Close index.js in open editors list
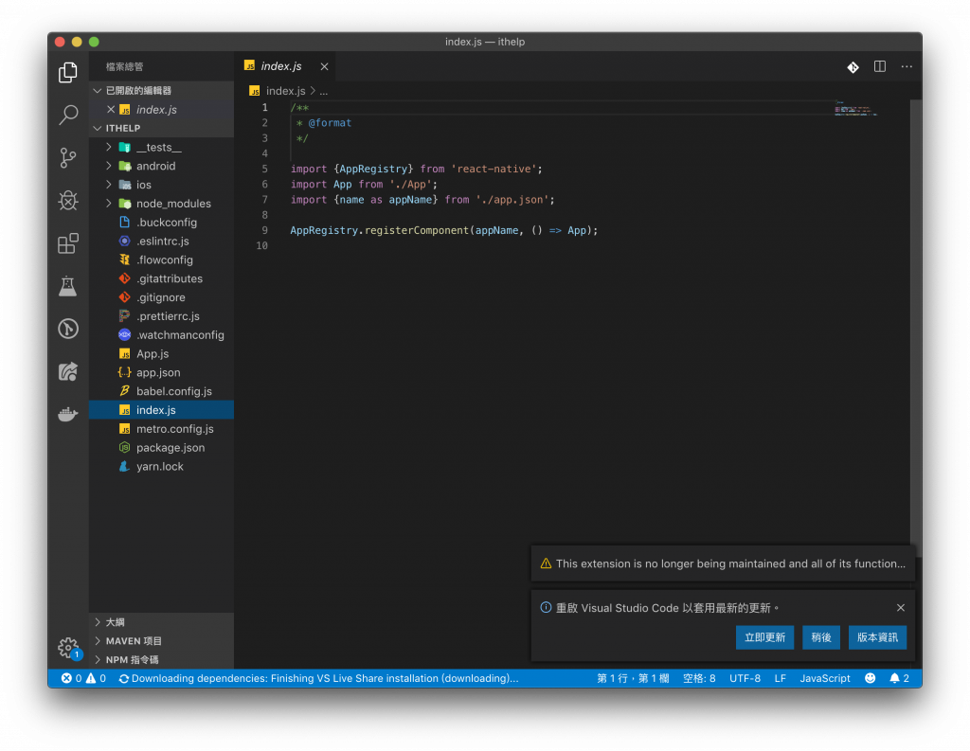Image resolution: width=970 pixels, height=751 pixels. tap(111, 110)
